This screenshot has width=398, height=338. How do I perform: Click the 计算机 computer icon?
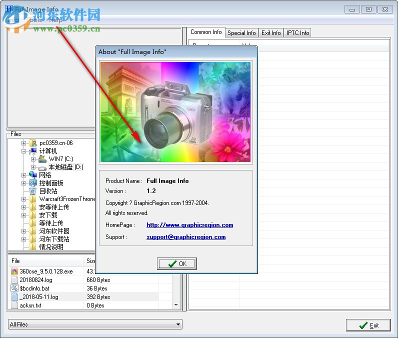33,151
